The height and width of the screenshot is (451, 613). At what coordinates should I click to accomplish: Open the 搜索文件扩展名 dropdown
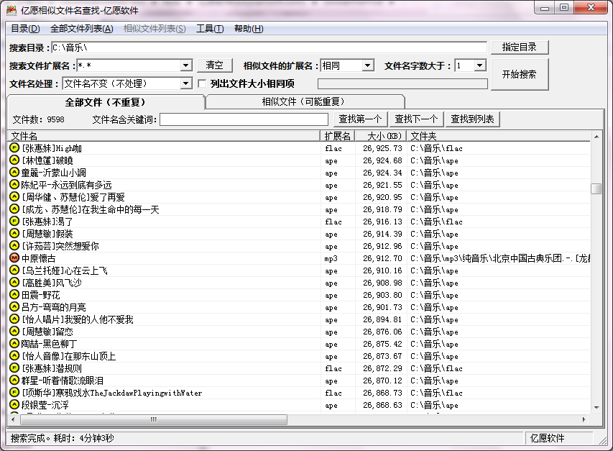point(185,65)
